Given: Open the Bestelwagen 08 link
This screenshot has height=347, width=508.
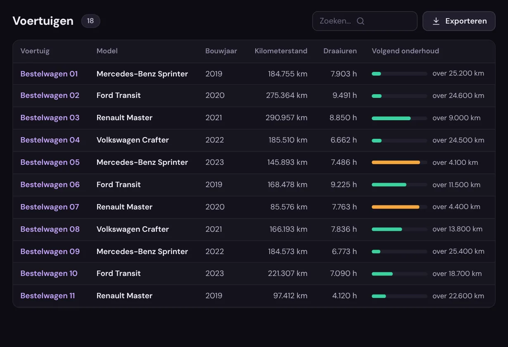Looking at the screenshot, I should point(50,229).
